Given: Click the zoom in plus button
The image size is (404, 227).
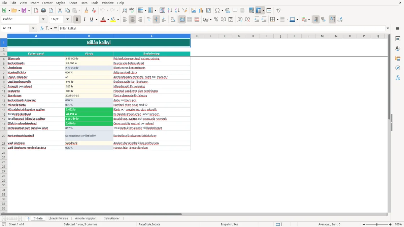Looking at the screenshot, I should tap(391, 224).
